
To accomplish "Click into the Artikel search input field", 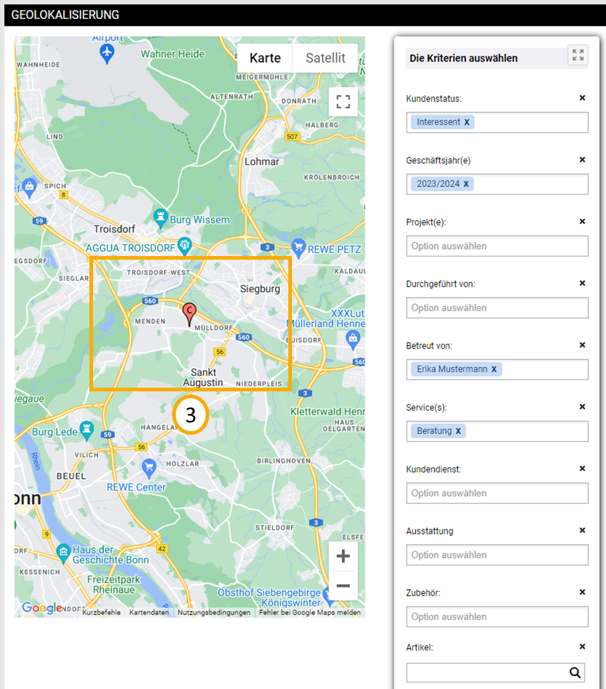I will coord(487,672).
